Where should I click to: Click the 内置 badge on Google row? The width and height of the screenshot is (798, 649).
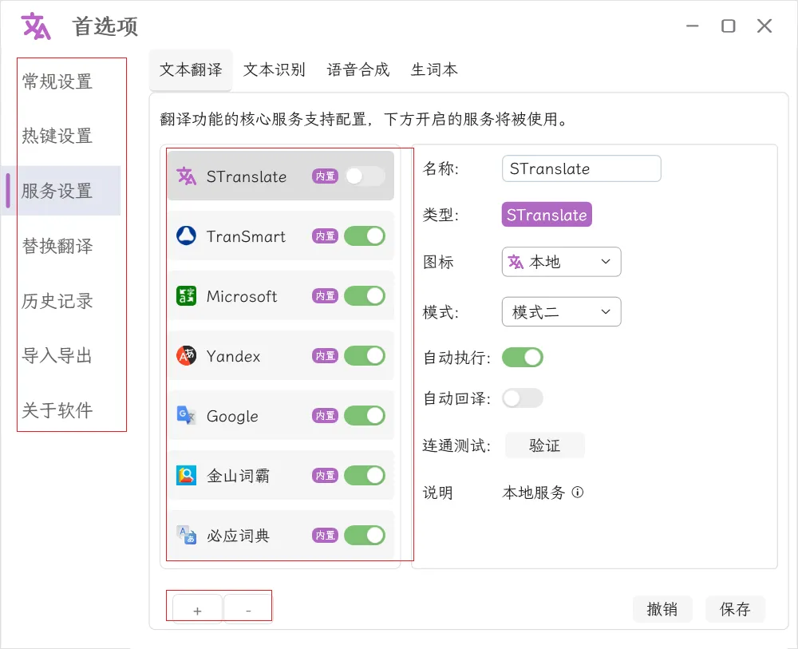click(x=326, y=415)
